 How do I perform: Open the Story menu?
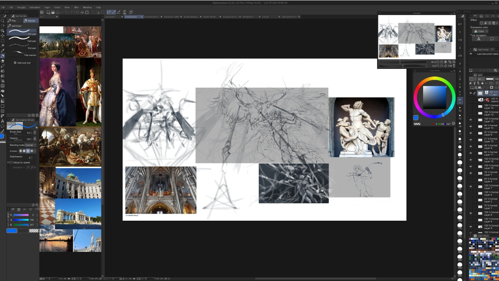click(21, 7)
